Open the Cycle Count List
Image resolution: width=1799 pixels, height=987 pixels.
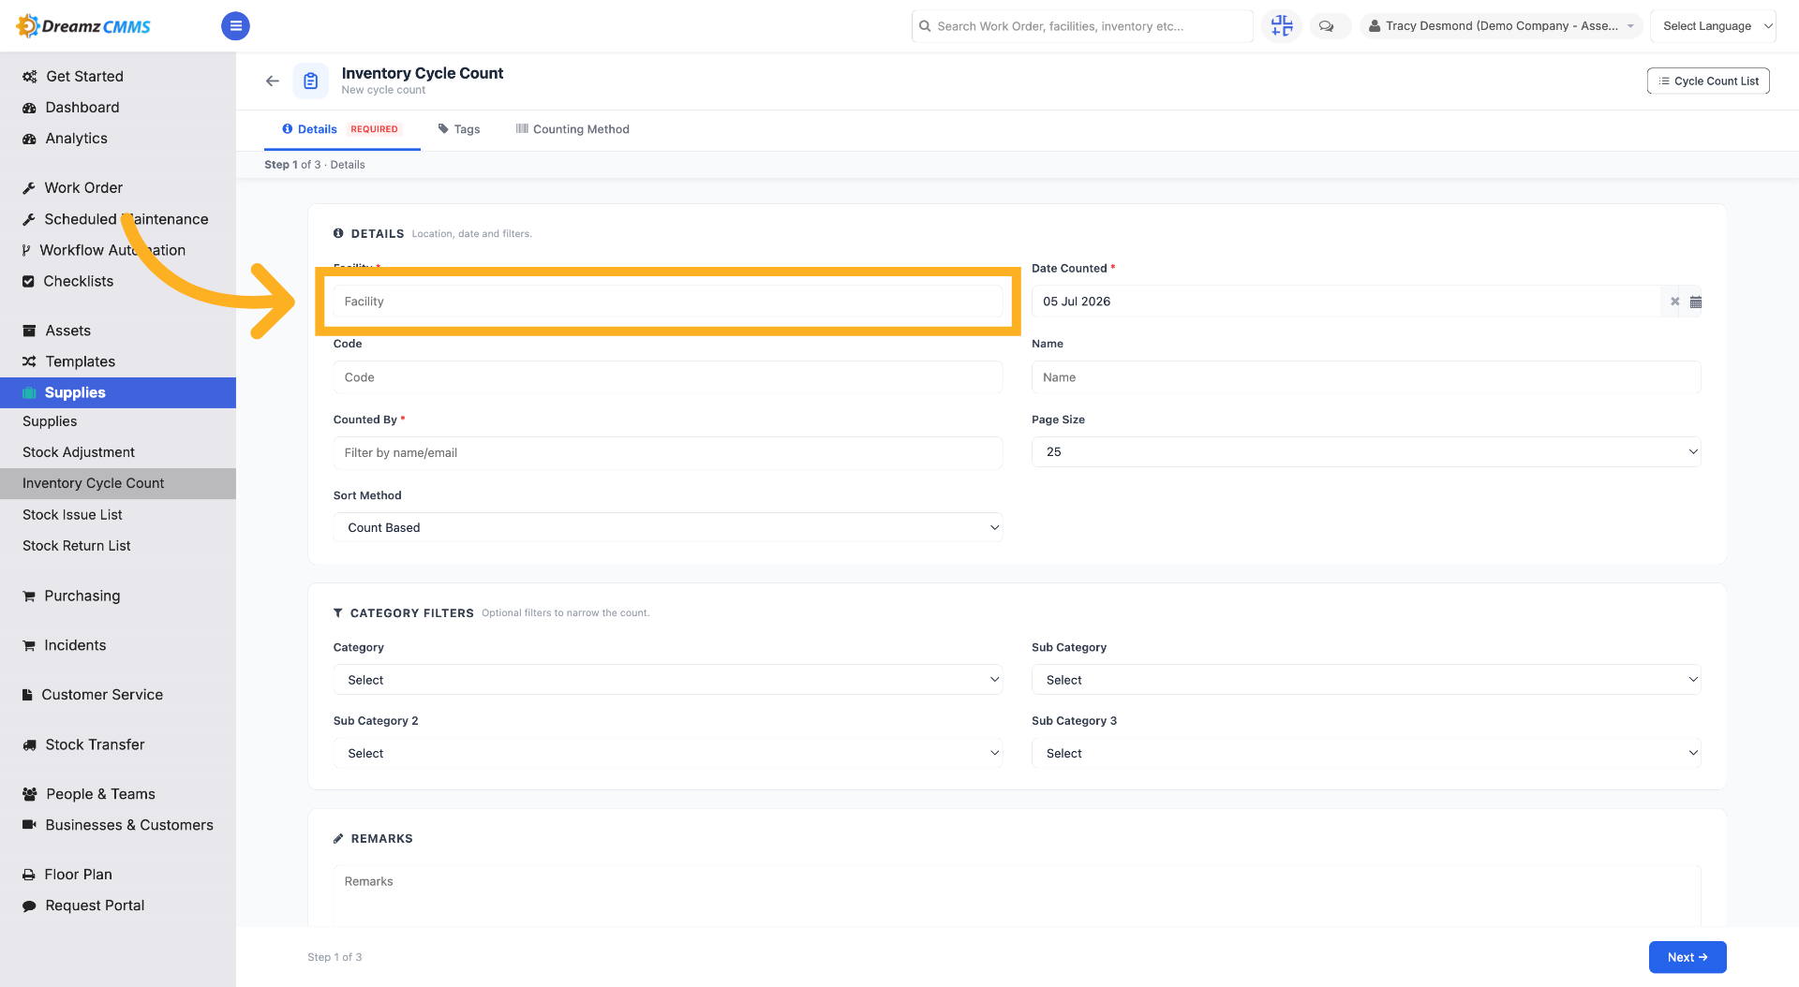(x=1708, y=81)
